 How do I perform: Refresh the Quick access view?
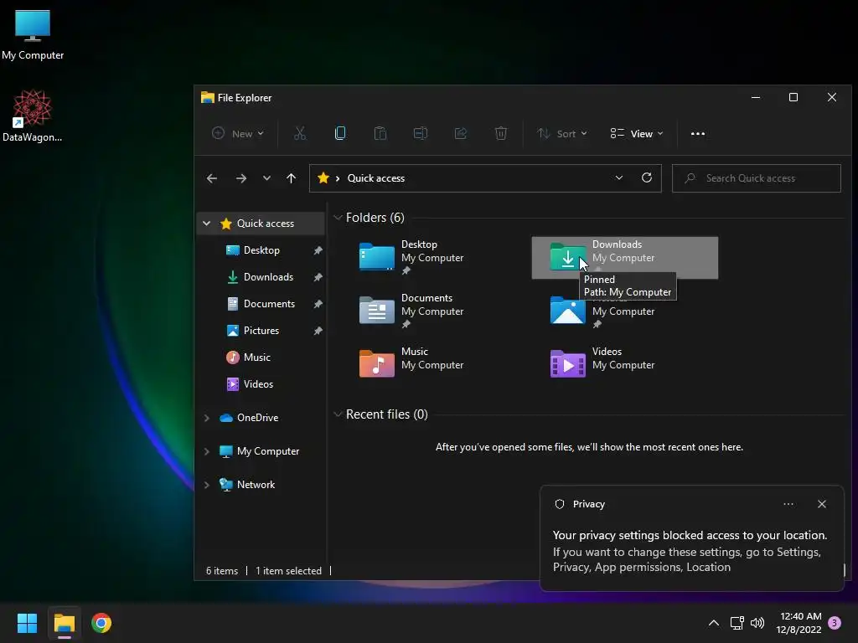pos(647,177)
